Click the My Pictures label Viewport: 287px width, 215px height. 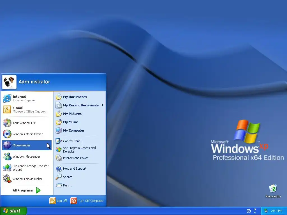pos(72,114)
